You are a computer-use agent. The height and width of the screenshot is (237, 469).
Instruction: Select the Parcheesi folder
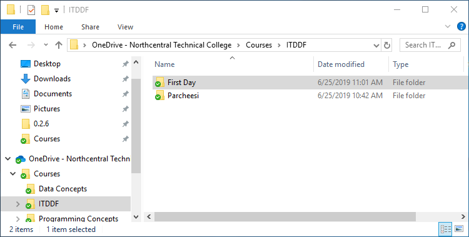pyautogui.click(x=183, y=96)
